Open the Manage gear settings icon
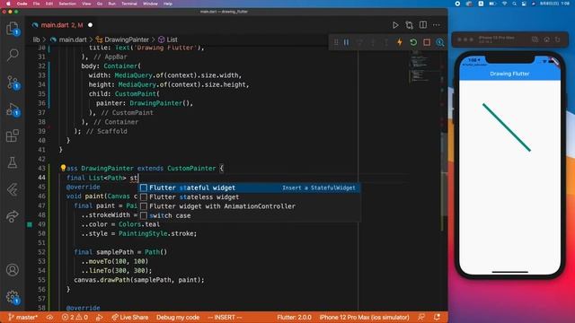575x323 pixels. (13, 297)
